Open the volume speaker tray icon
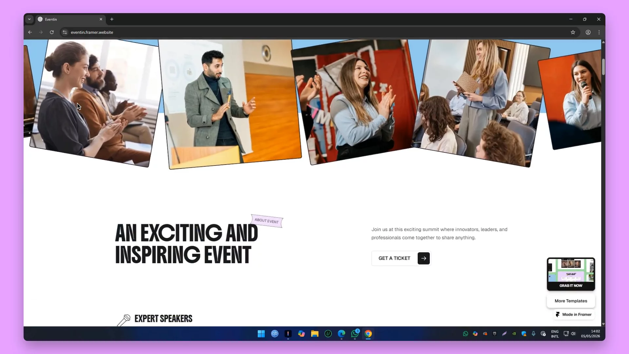The image size is (629, 354). tap(573, 334)
